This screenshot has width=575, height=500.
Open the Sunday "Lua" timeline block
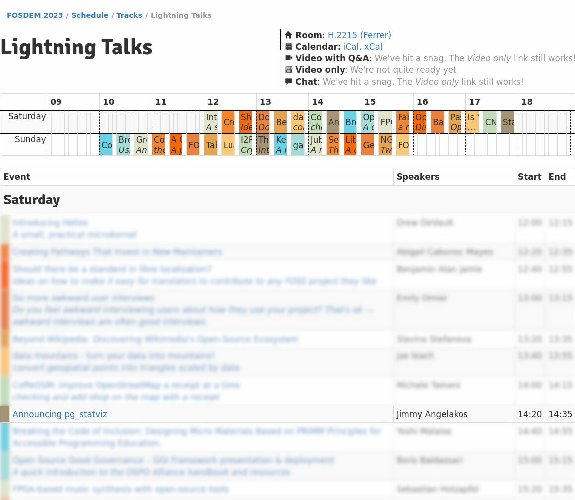coord(228,145)
